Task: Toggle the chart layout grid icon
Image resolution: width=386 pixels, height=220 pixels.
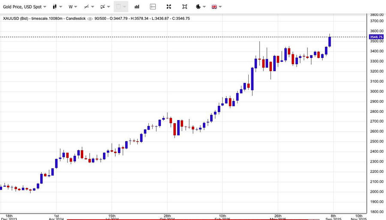Action: click(153, 7)
